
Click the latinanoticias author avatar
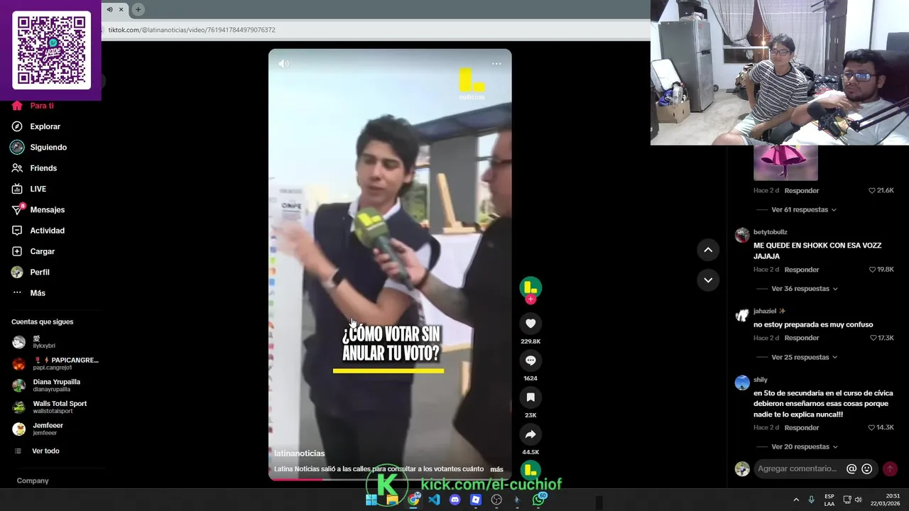(x=530, y=287)
